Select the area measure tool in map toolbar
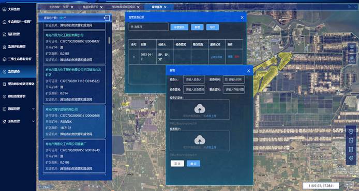The width and height of the screenshot is (359, 191). click(x=351, y=140)
